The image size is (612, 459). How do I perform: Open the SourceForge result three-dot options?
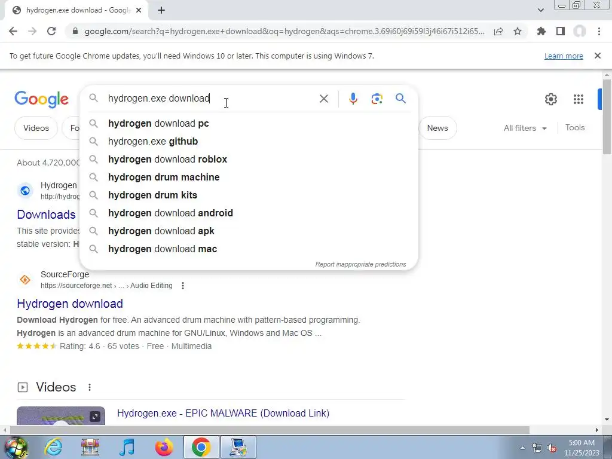183,286
